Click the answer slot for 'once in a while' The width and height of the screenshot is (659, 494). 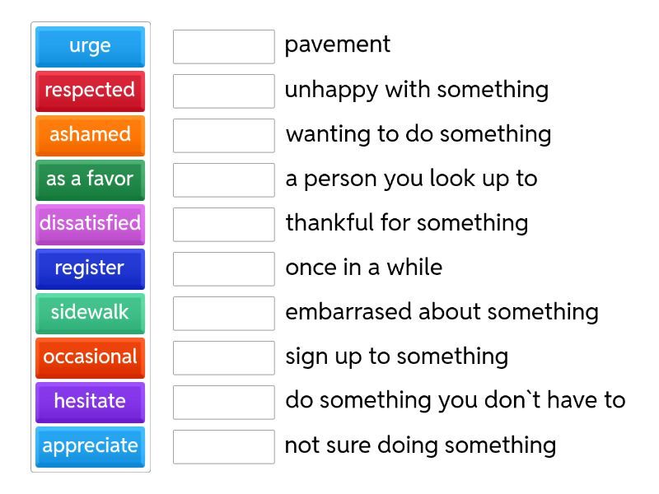click(223, 268)
